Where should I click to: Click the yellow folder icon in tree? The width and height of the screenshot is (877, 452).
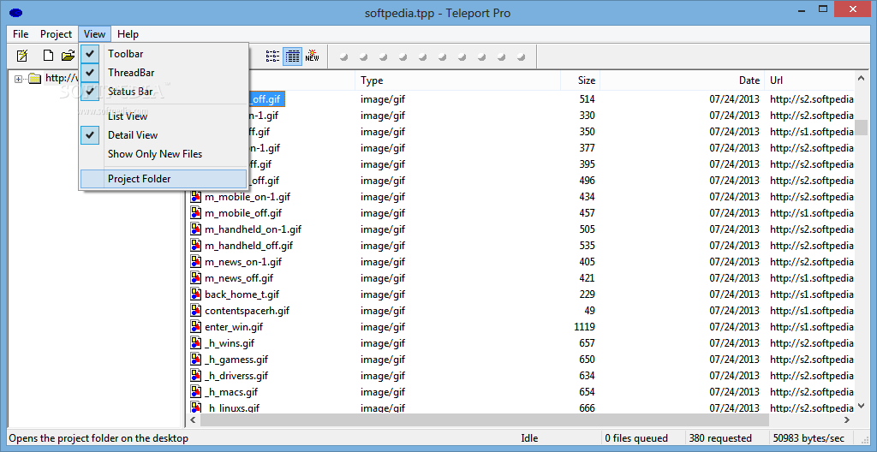click(x=34, y=78)
